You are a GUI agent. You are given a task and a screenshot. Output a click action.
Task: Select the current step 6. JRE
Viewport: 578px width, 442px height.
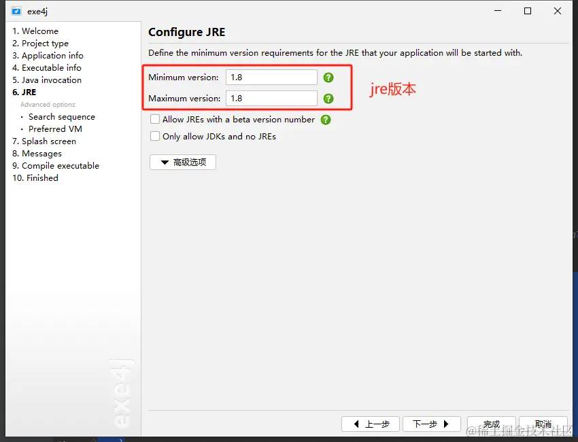point(24,92)
